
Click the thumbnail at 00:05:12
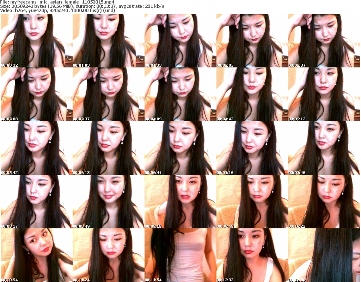point(324,94)
